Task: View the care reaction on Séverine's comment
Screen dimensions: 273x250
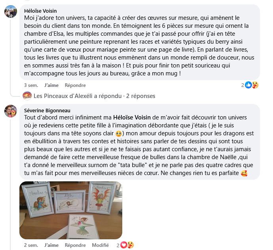Action: coord(130,245)
